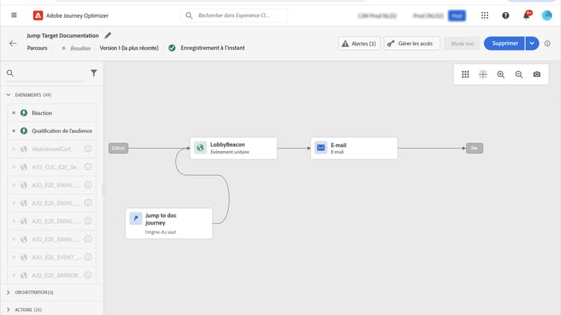Select the Jump to doc journey node
561x315 pixels.
tap(169, 224)
